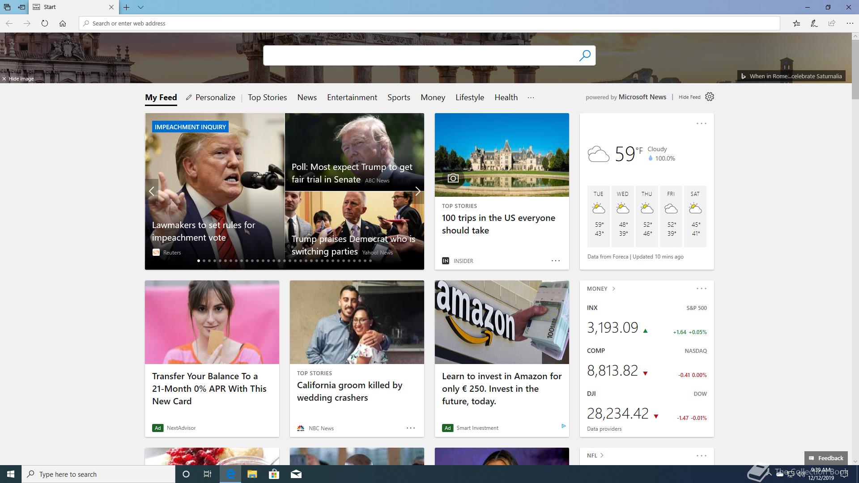This screenshot has height=483, width=859.
Task: Open Lawmakers to set rules impeachment story
Action: coord(204,231)
